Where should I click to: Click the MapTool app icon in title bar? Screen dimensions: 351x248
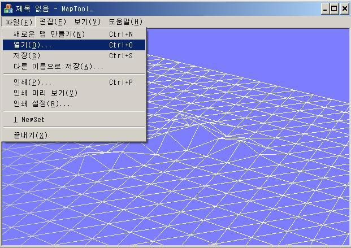[8, 8]
